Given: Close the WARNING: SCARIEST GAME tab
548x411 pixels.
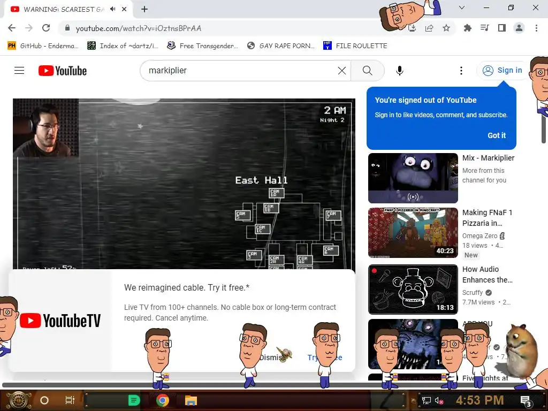Looking at the screenshot, I should coord(124,9).
